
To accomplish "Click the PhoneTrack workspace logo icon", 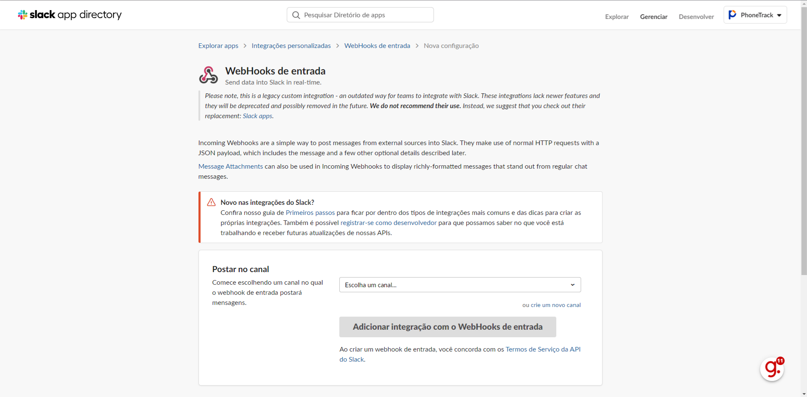I will pos(732,15).
